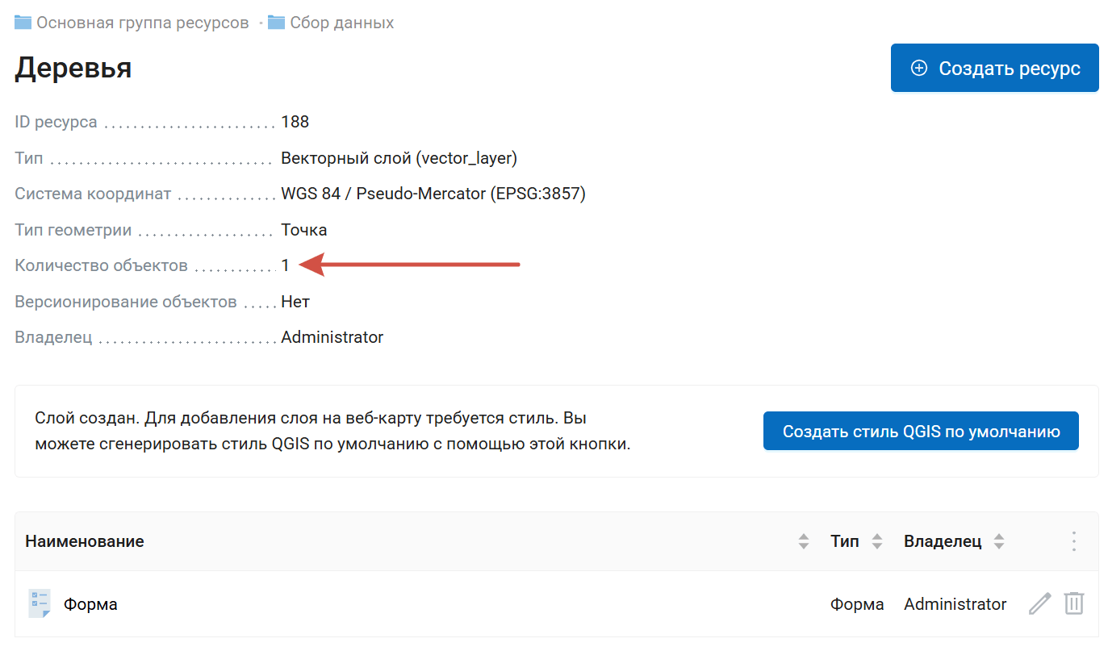The height and width of the screenshot is (651, 1108).
Task: Click the Наименование column header text
Action: click(x=85, y=541)
